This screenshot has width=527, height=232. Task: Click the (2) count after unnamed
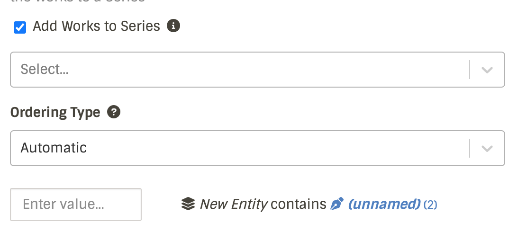coord(430,205)
